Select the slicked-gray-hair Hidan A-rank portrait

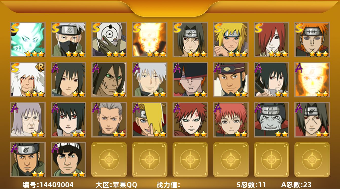(109, 120)
